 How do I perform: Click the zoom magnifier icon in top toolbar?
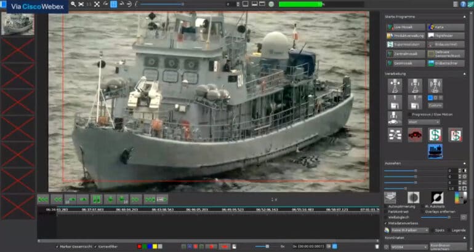pyautogui.click(x=73, y=4)
